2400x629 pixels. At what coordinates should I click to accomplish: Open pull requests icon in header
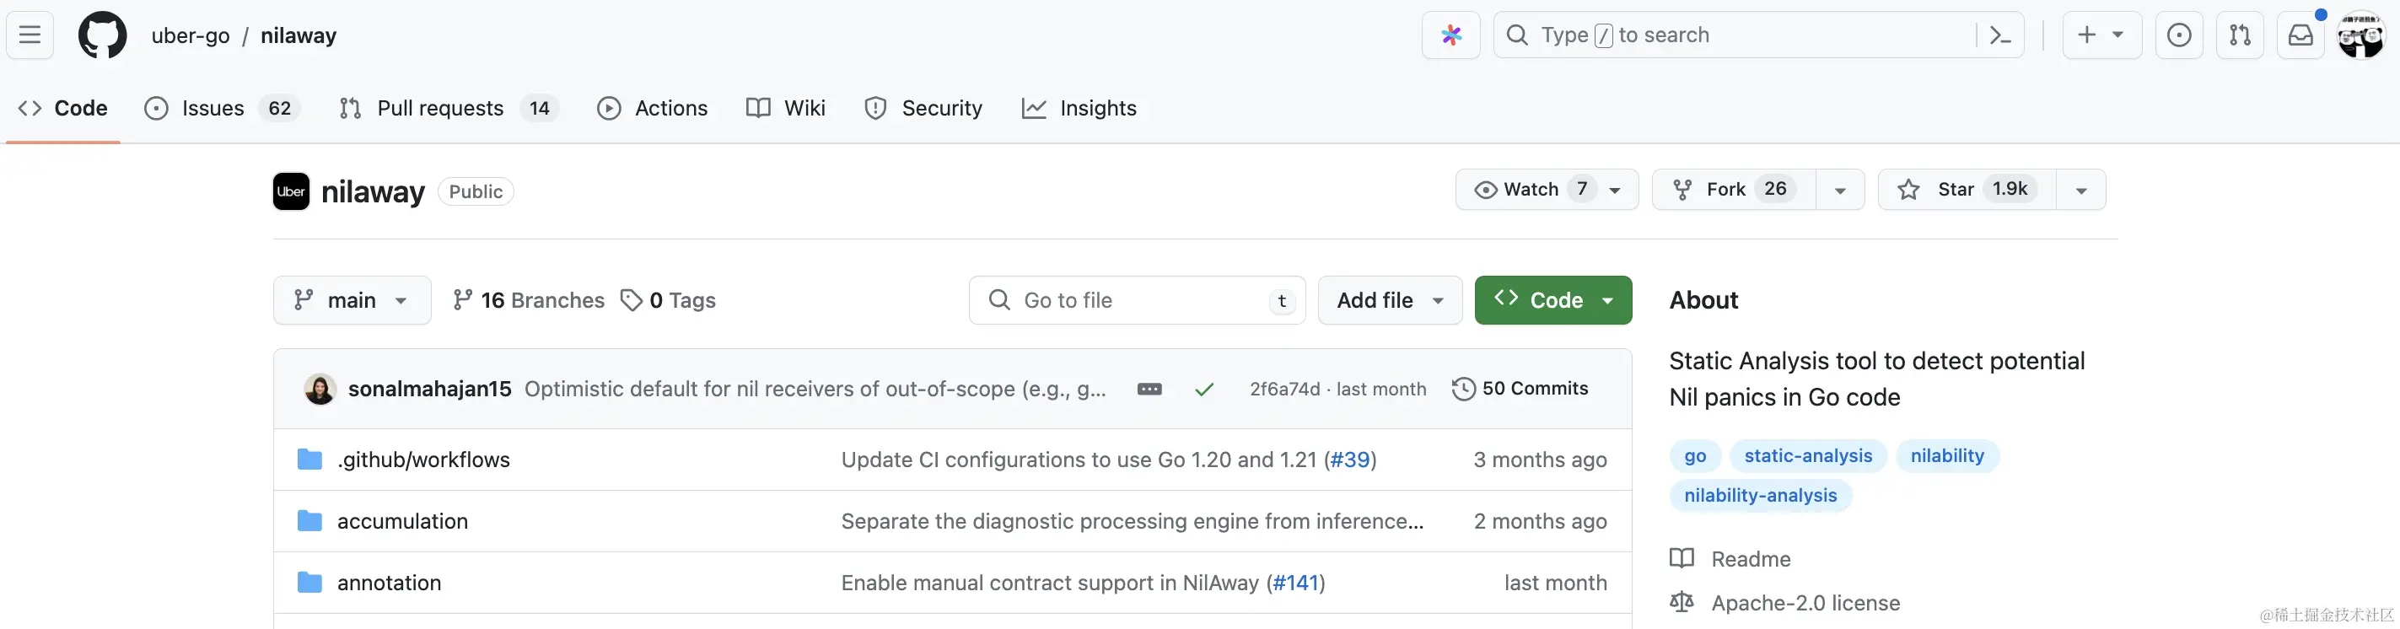(x=2240, y=35)
